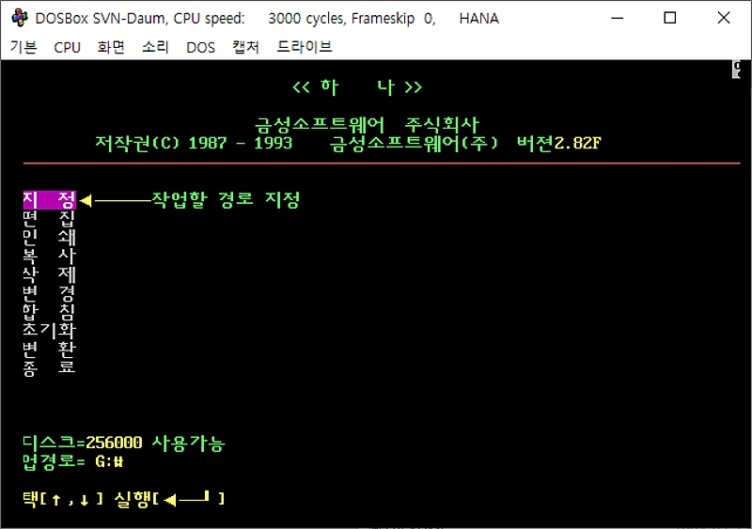This screenshot has width=752, height=529.
Task: Open the CPU menu
Action: coord(68,47)
